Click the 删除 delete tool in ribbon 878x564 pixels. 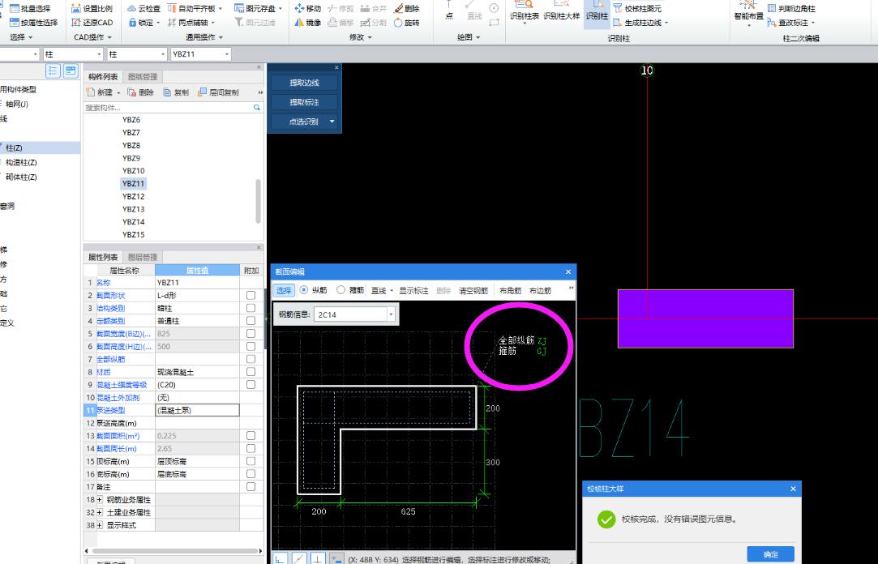click(x=406, y=8)
